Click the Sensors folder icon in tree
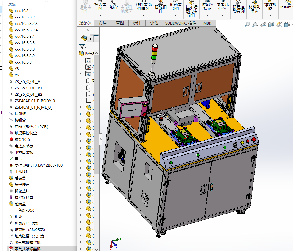This screenshot has height=251, width=293. [88, 67]
